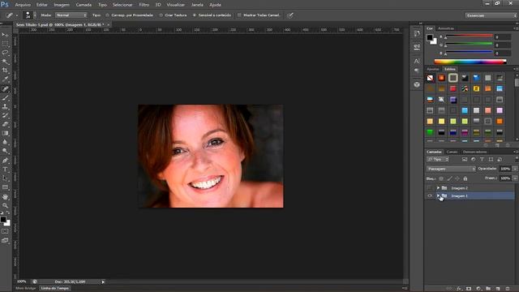Delete layer trash icon
519x292 pixels.
[508, 289]
